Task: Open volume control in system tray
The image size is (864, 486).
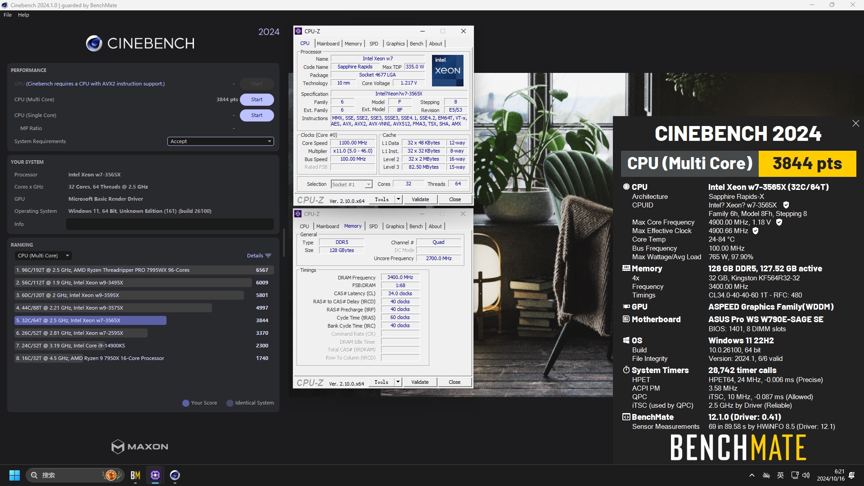Action: pos(806,475)
